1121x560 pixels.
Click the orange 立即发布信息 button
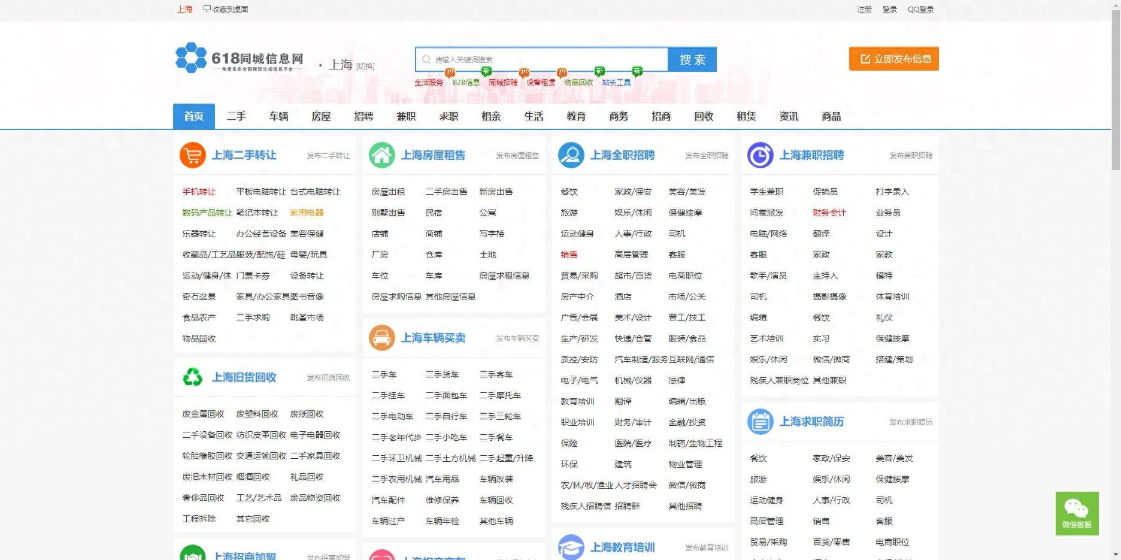(x=893, y=59)
